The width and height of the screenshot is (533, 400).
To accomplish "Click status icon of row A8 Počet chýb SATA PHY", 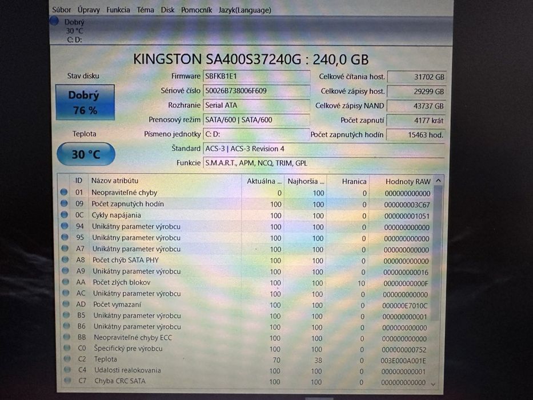I will tap(65, 259).
